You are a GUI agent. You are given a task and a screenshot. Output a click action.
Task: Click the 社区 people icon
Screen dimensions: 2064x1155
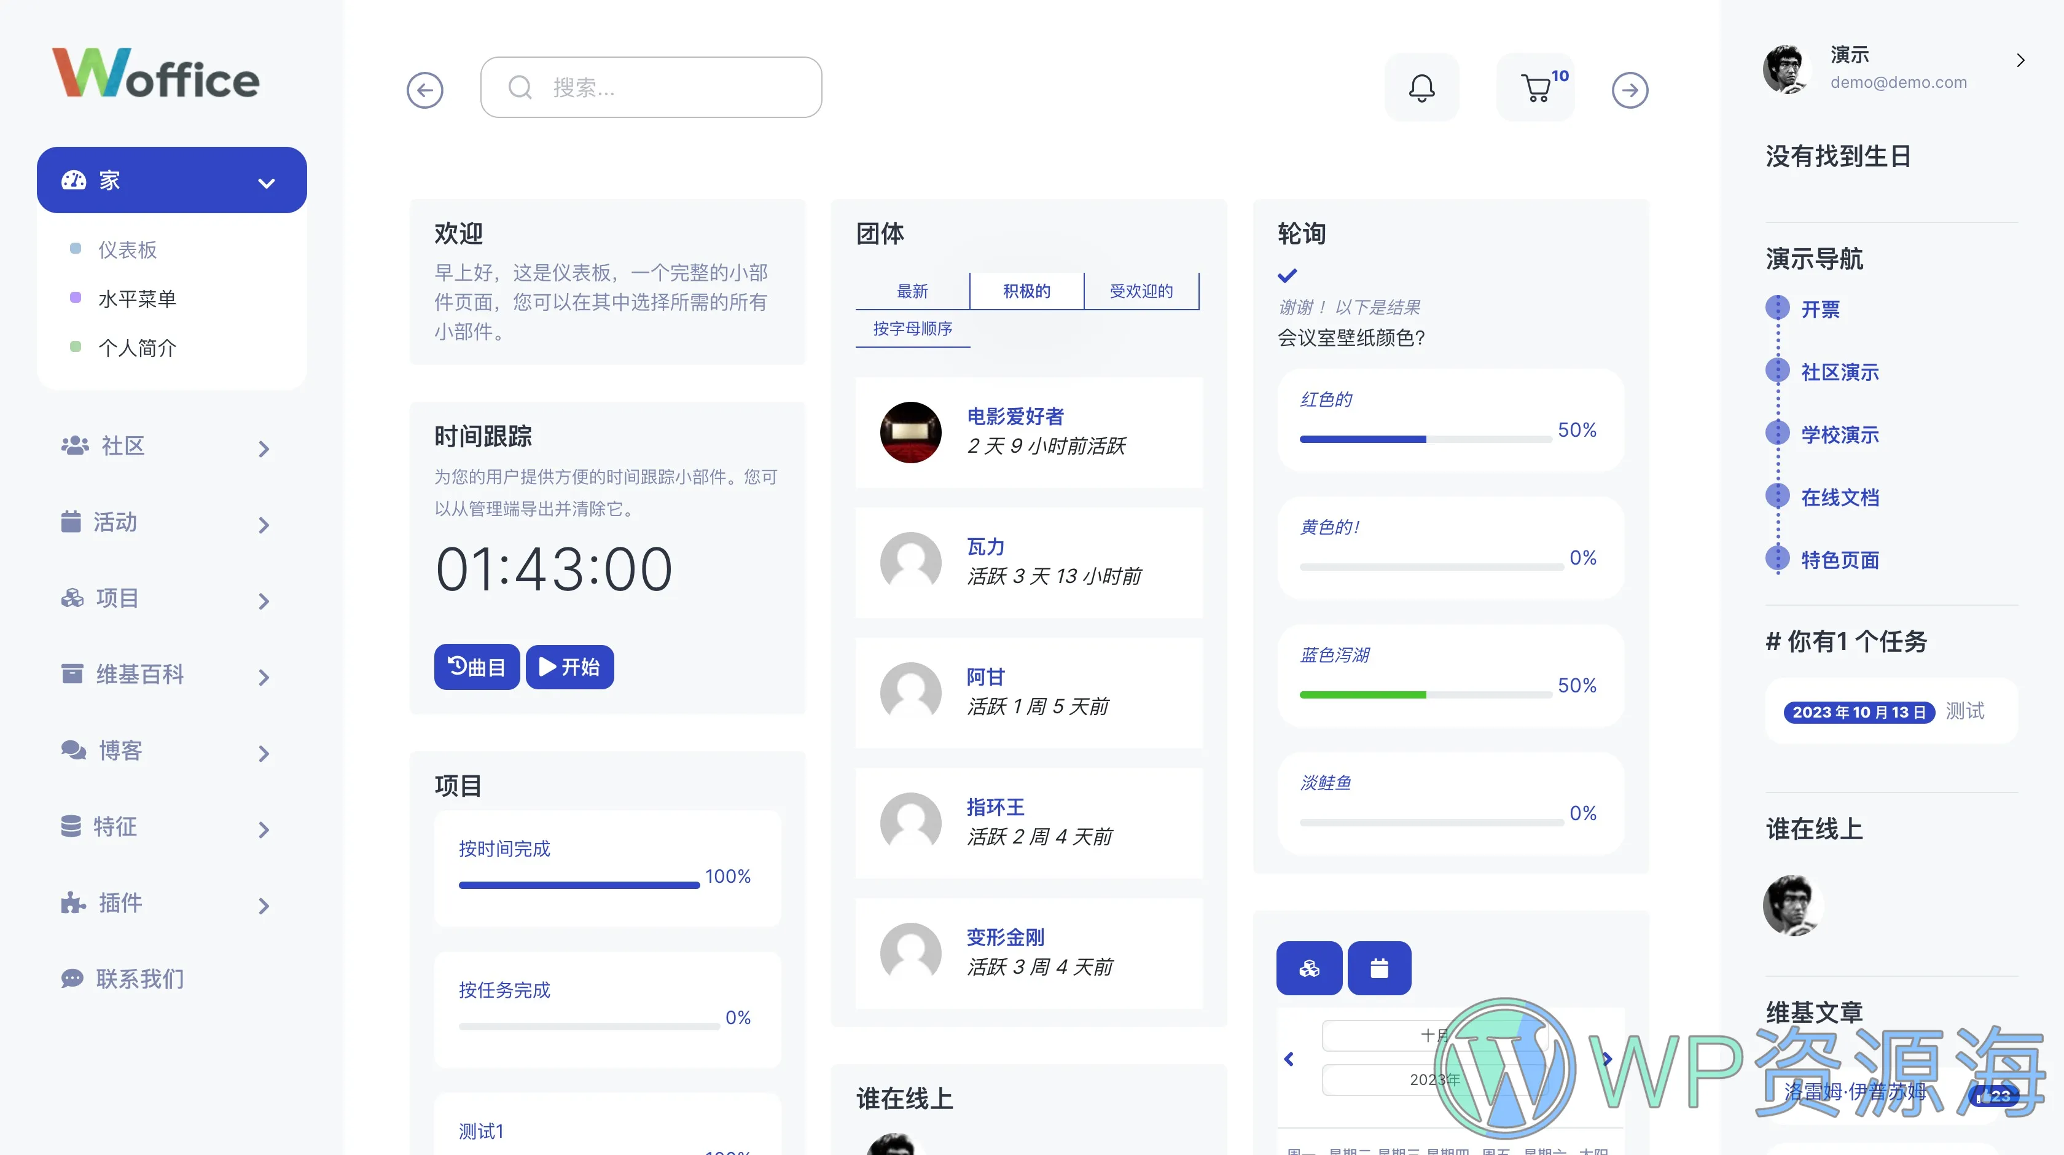click(x=74, y=445)
